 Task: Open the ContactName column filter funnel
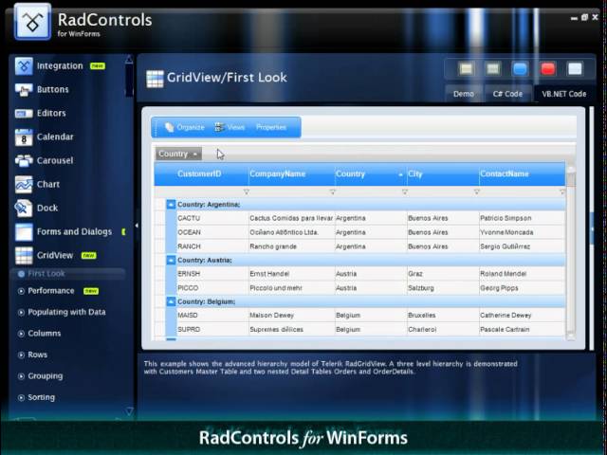coord(562,191)
